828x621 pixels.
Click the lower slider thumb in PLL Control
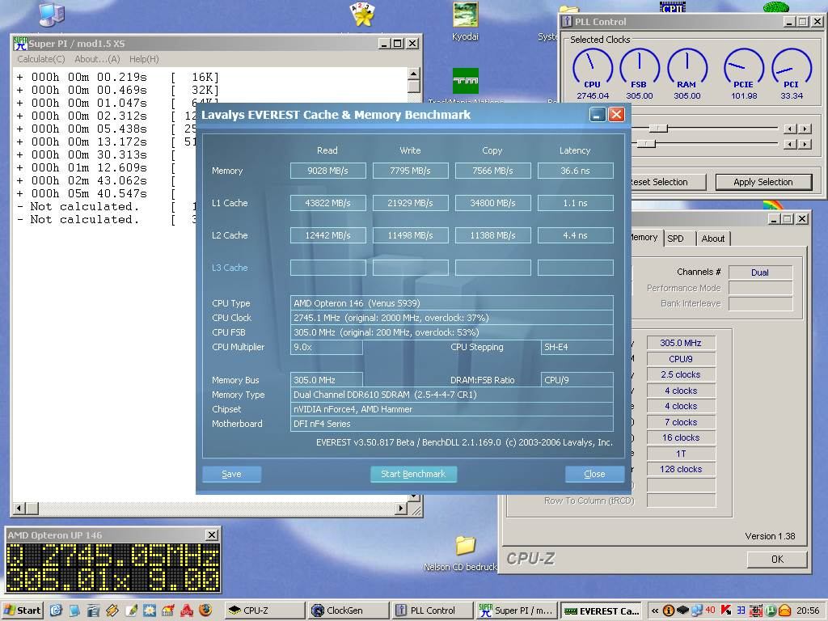(x=646, y=143)
